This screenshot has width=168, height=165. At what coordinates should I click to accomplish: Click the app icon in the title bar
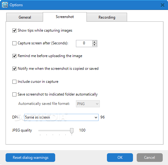click(5, 5)
